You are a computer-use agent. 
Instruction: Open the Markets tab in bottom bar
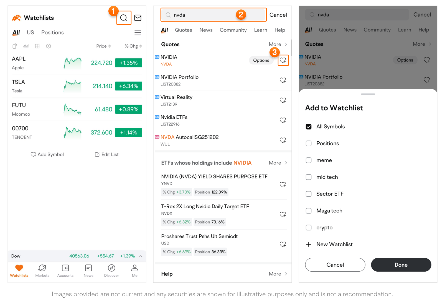click(42, 271)
